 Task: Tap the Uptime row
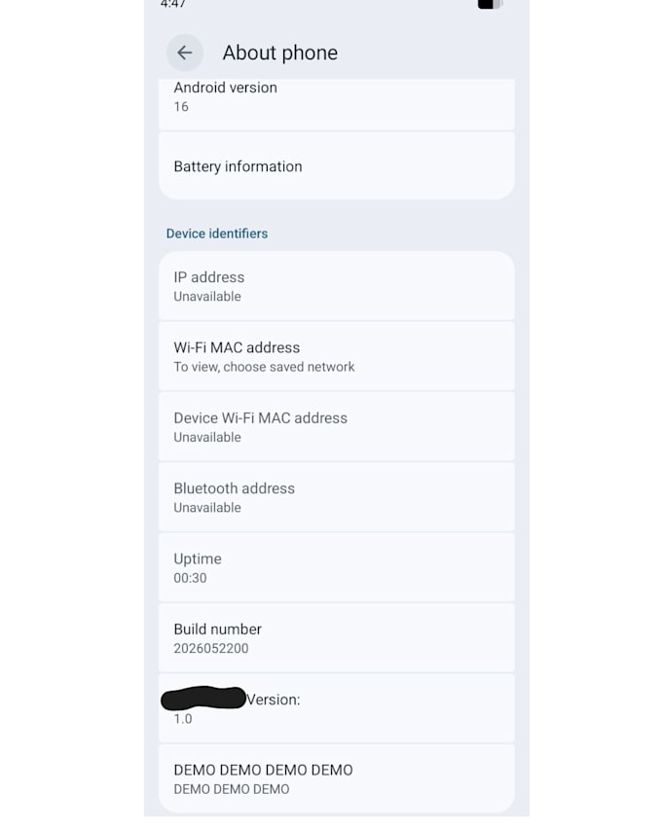(x=337, y=567)
